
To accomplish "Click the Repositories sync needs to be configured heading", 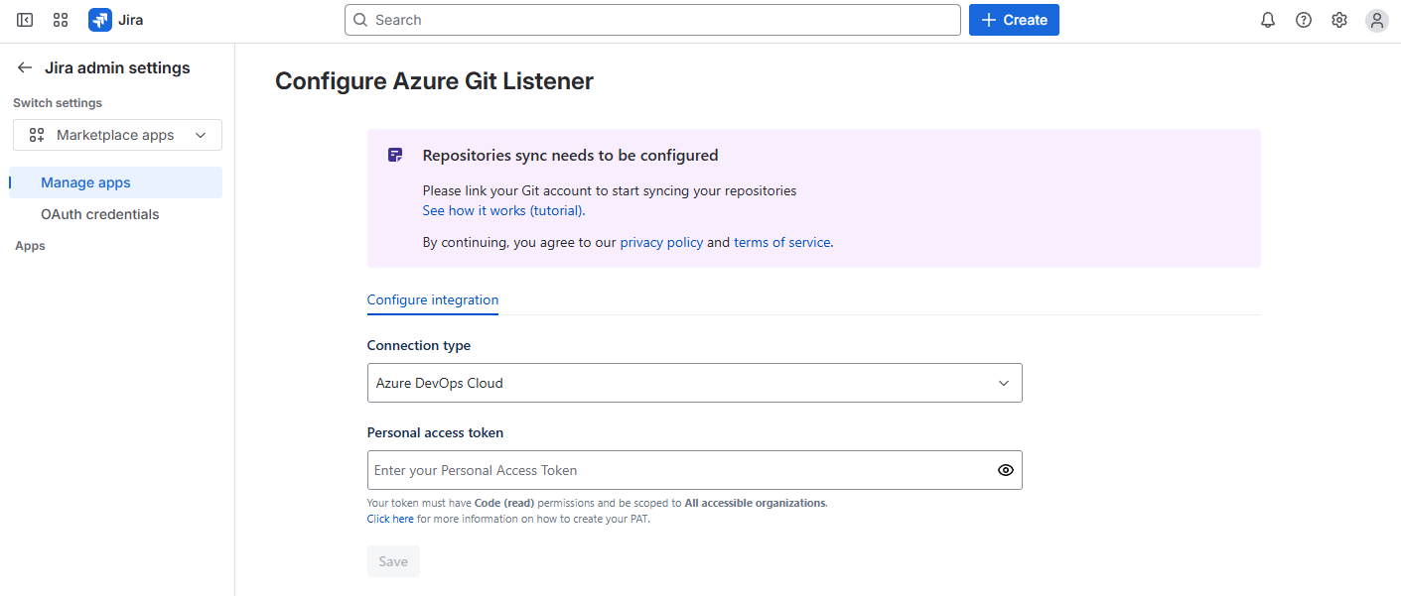I will tap(570, 156).
